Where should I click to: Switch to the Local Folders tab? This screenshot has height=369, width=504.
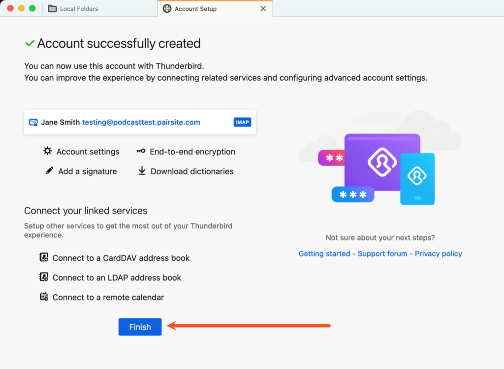click(x=100, y=9)
